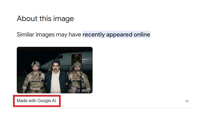Click the Made with Google AI label
207x116 pixels.
pos(36,101)
